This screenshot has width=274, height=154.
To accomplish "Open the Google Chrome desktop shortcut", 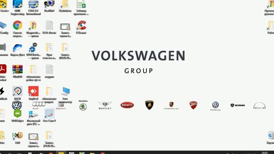I will click(18, 25).
